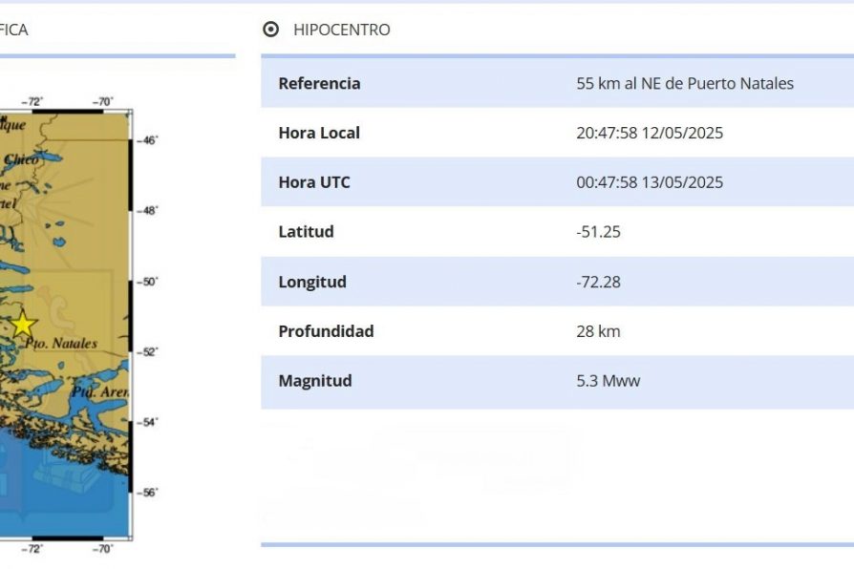Click the yellow epicenter star on map
854x569 pixels.
[x=23, y=324]
